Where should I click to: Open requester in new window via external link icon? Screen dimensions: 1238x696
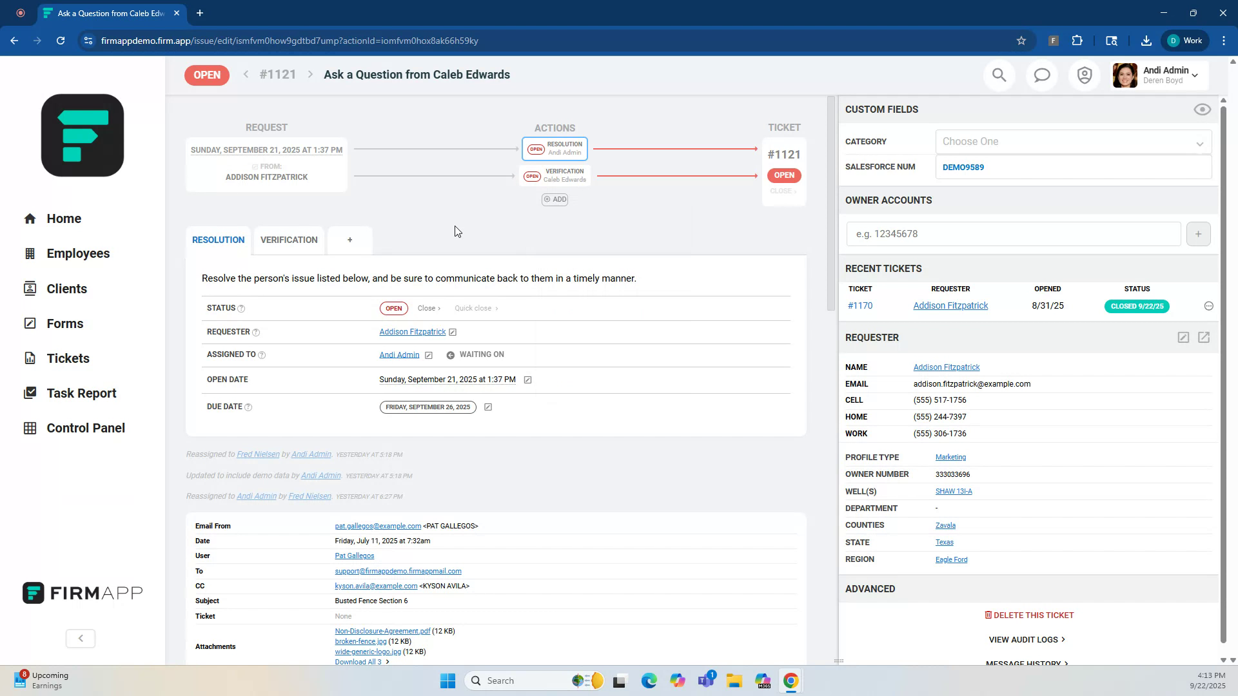(x=1204, y=337)
